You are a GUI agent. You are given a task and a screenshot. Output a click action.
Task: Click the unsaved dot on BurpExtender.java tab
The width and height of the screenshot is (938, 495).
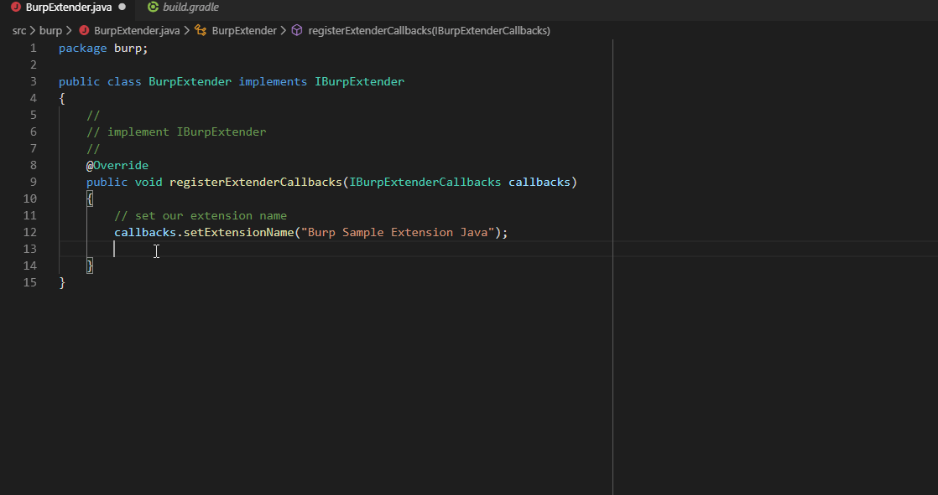pyautogui.click(x=122, y=8)
